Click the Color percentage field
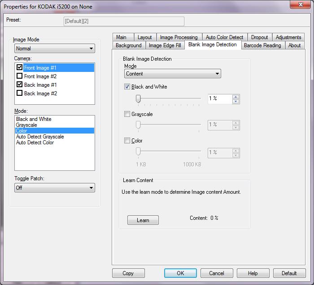Screen dimensions: 314x285 coord(220,153)
